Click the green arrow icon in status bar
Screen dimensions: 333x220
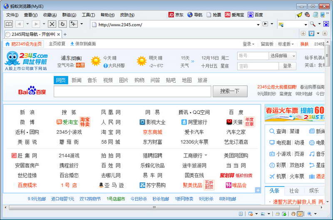click(284, 214)
